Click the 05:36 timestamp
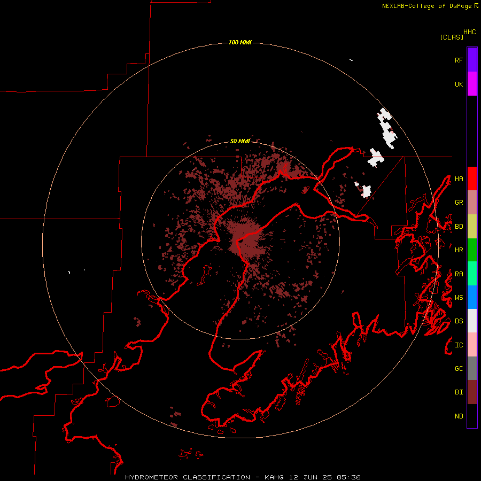481x481 pixels. point(348,477)
